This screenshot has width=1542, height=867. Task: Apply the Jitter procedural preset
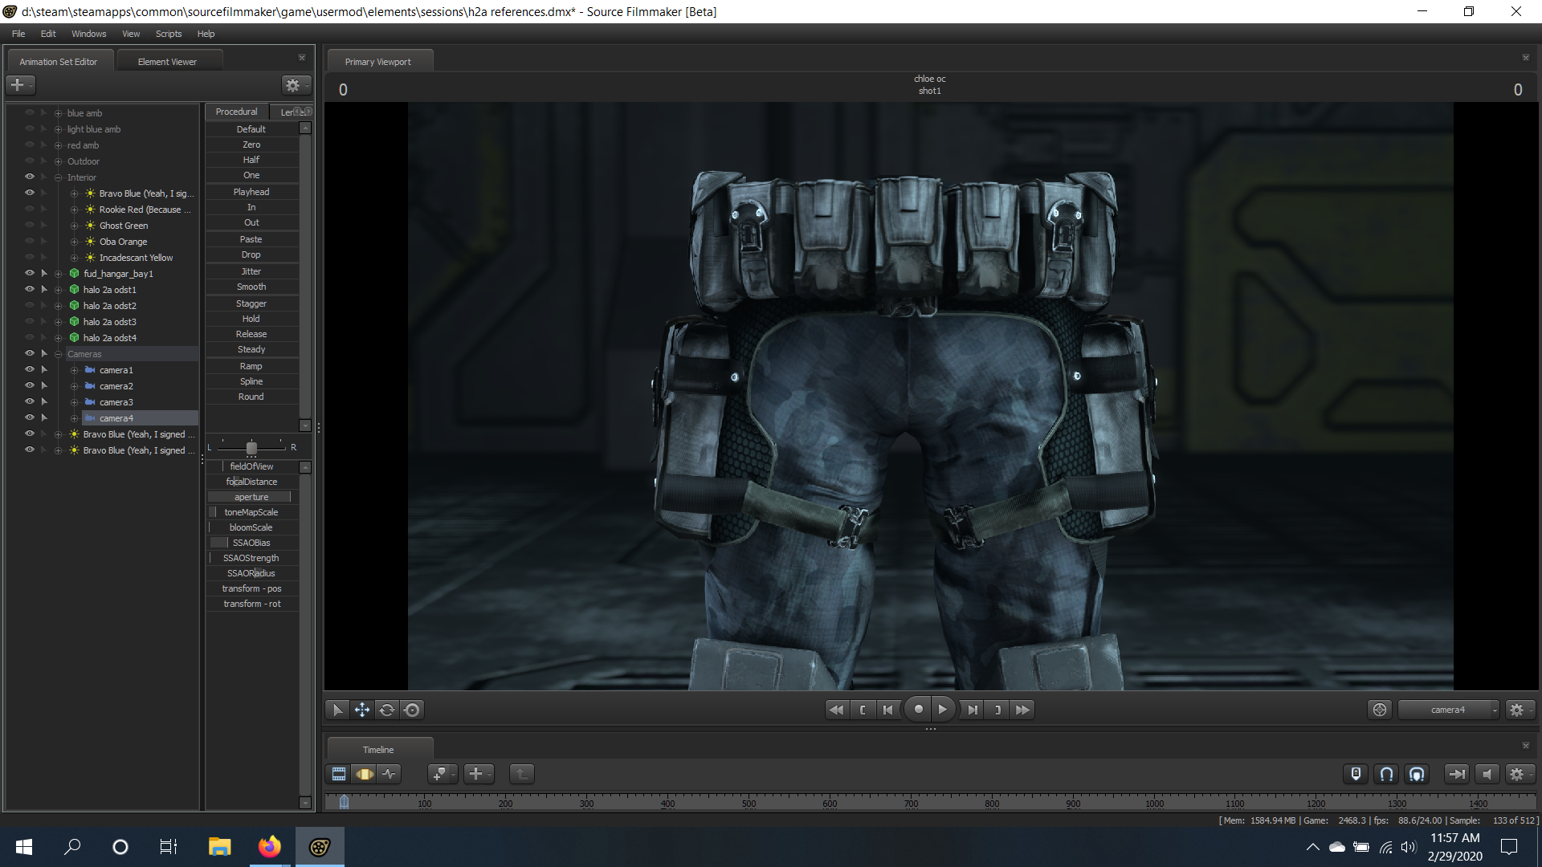[x=251, y=271]
